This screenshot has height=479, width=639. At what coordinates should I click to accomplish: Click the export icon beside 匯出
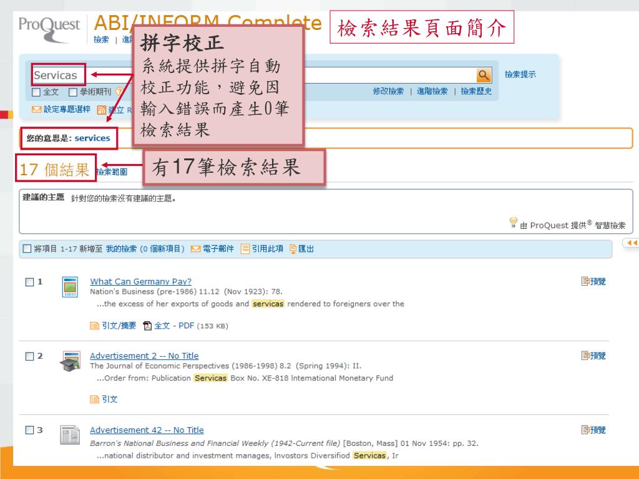[293, 249]
